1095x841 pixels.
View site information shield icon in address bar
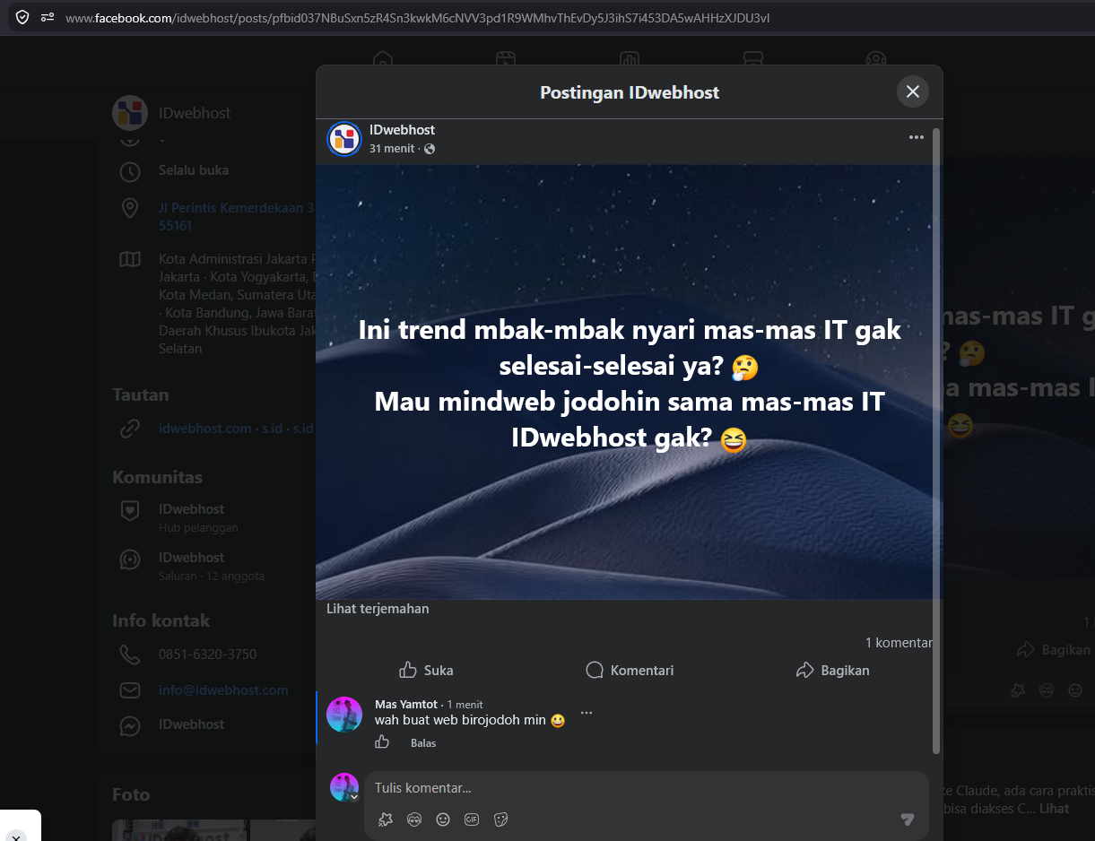click(22, 17)
